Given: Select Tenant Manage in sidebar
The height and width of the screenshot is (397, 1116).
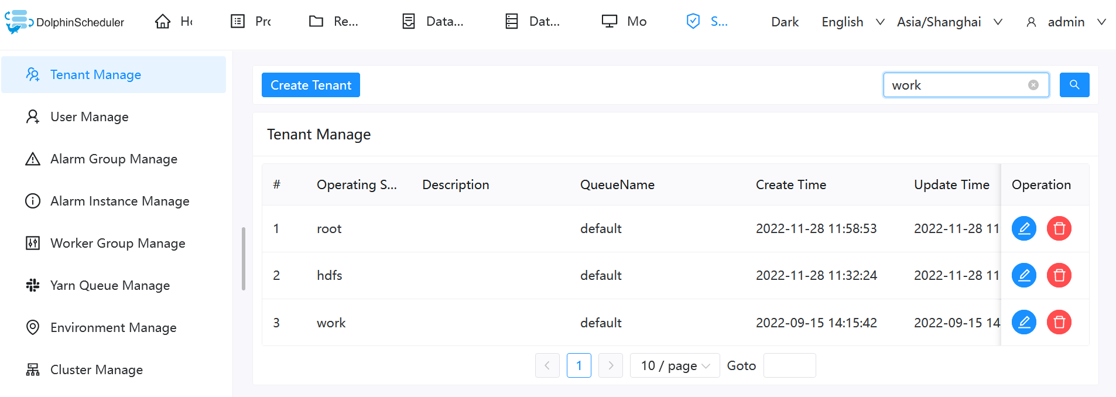Looking at the screenshot, I should [114, 74].
